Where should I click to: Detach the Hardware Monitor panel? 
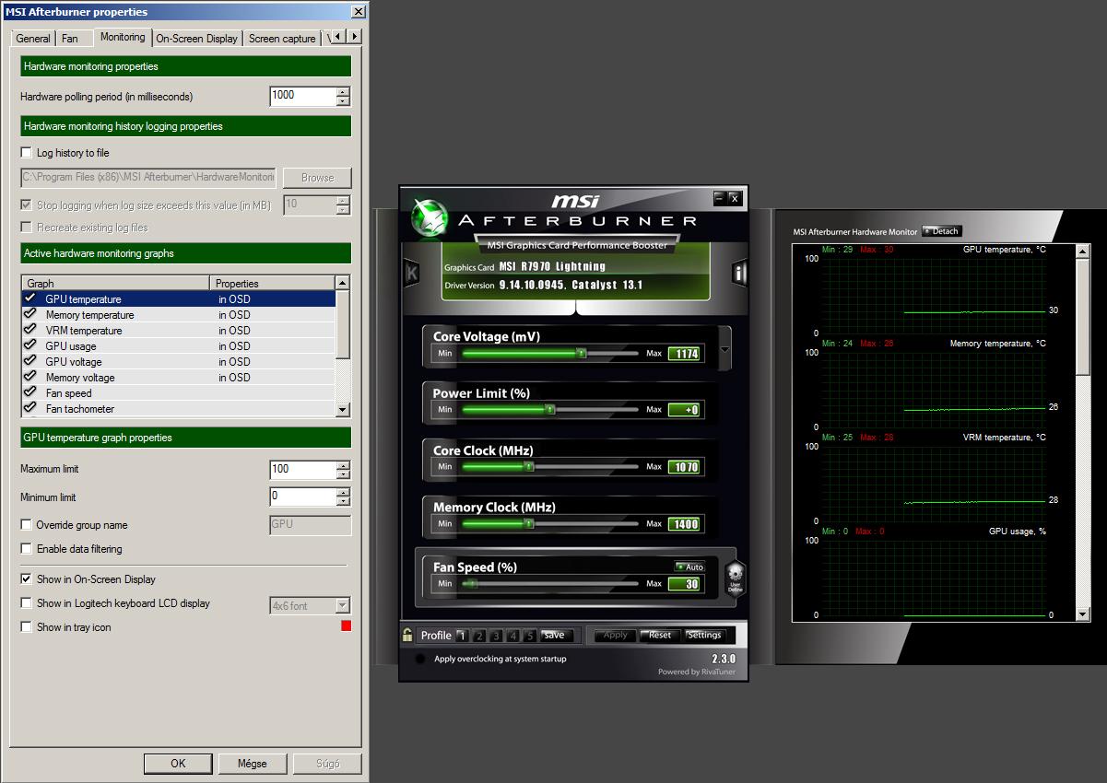(x=941, y=231)
